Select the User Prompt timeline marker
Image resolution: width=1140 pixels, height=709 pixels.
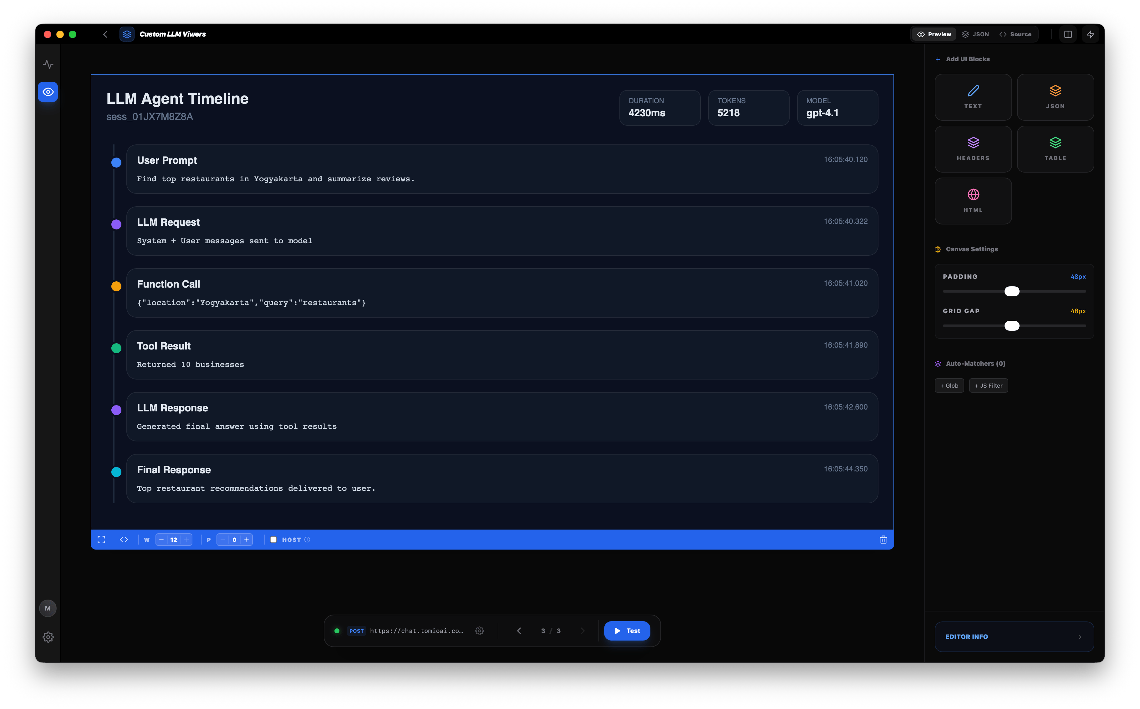tap(116, 162)
